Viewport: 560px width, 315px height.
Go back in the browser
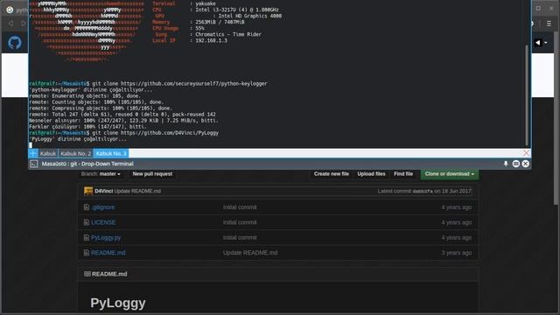(11, 24)
